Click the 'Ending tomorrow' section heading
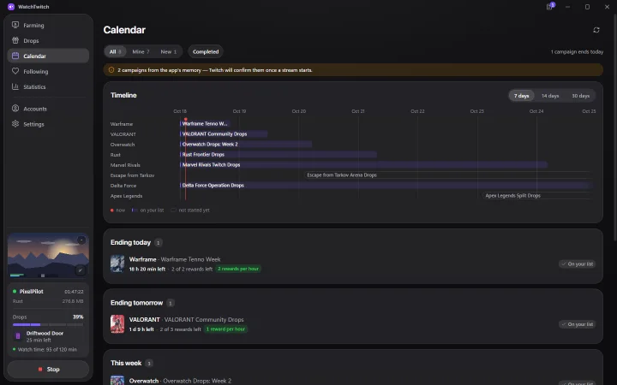This screenshot has height=385, width=617. pos(136,303)
